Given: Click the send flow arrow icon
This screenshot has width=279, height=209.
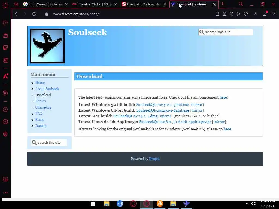Looking at the screenshot, I should coord(239,14).
